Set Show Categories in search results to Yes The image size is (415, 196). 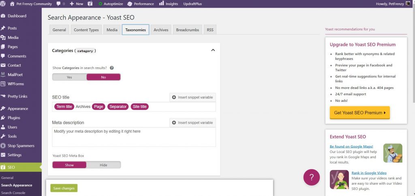tap(69, 77)
